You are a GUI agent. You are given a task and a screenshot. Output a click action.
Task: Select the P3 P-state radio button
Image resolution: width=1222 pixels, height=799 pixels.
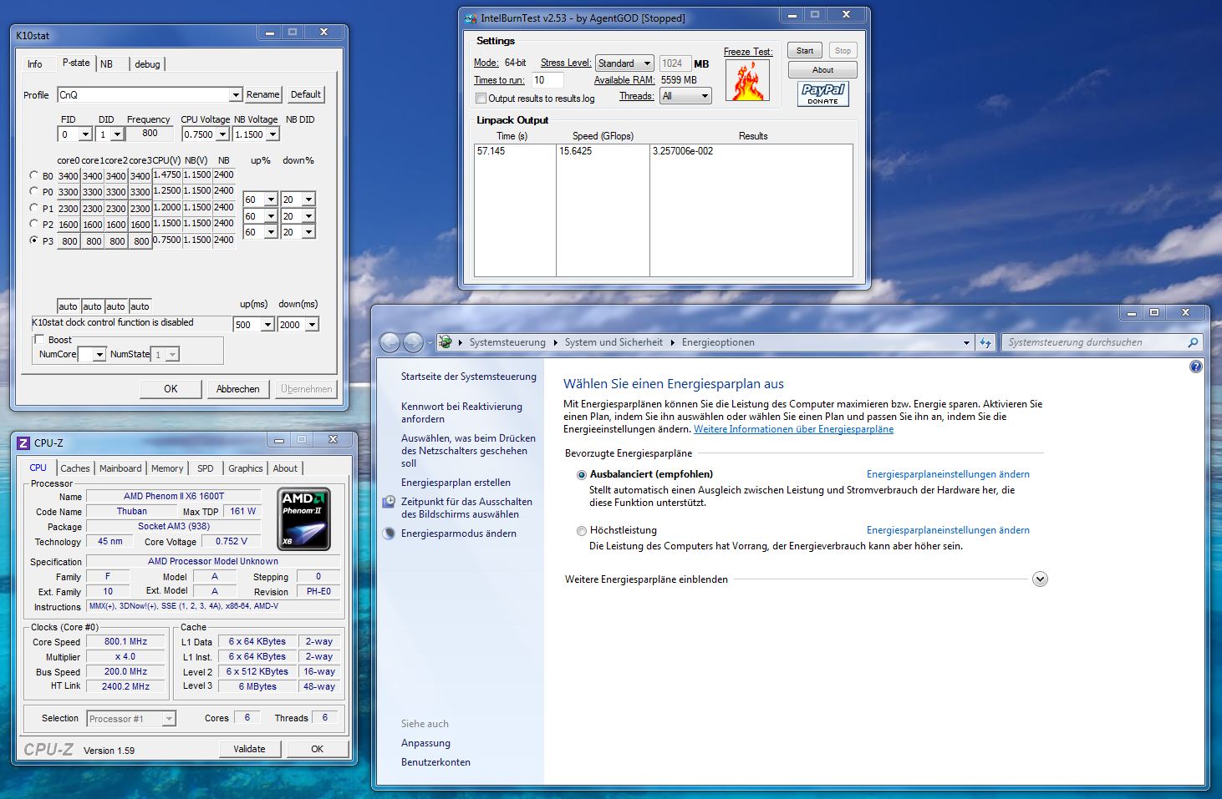[x=33, y=240]
